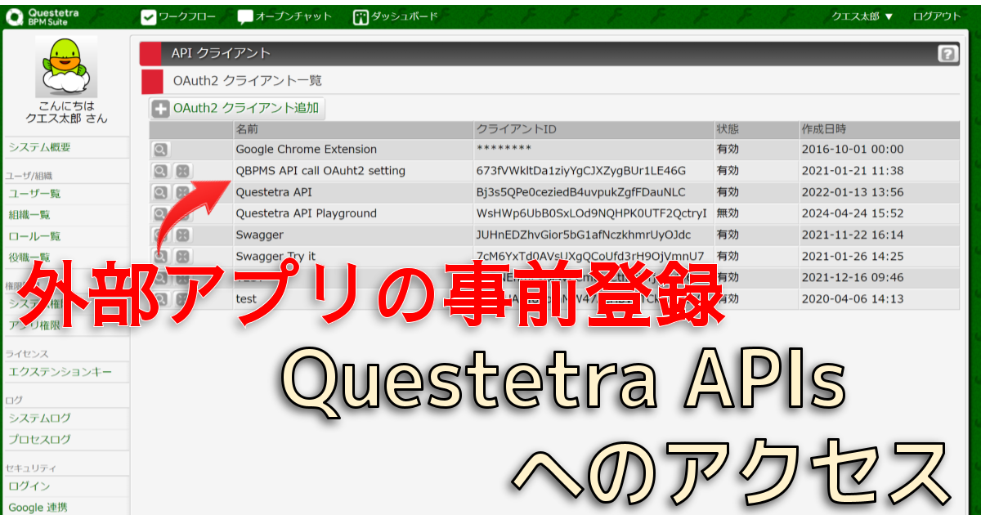Open the ワークフロー menu
This screenshot has width=981, height=515.
coord(178,16)
